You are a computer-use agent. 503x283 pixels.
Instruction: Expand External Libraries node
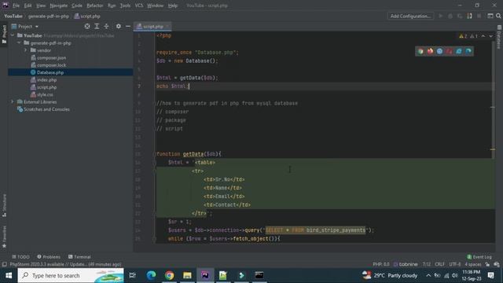pyautogui.click(x=13, y=101)
